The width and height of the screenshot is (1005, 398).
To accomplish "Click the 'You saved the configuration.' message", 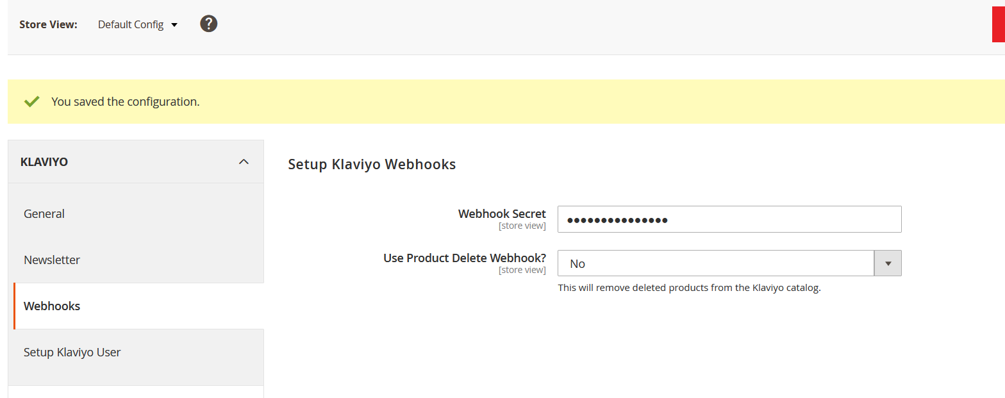I will click(x=126, y=102).
